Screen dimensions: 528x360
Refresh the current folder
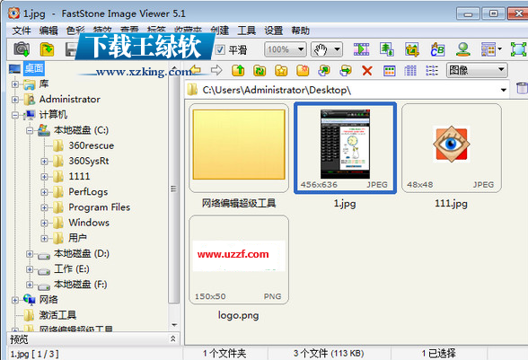click(x=260, y=70)
